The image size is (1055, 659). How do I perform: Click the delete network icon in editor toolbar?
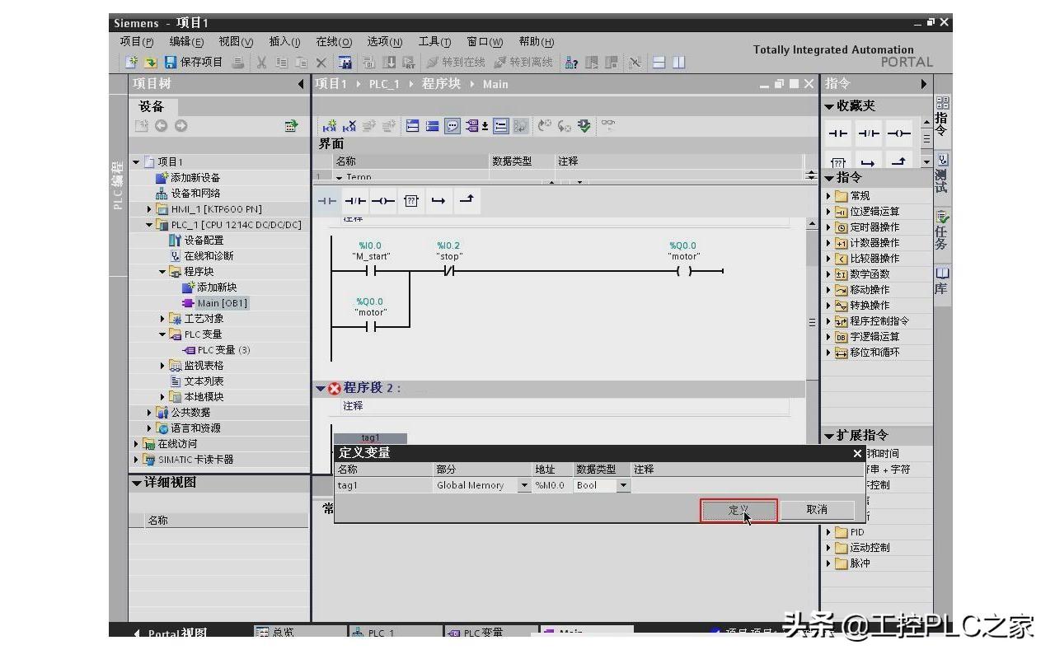(349, 126)
